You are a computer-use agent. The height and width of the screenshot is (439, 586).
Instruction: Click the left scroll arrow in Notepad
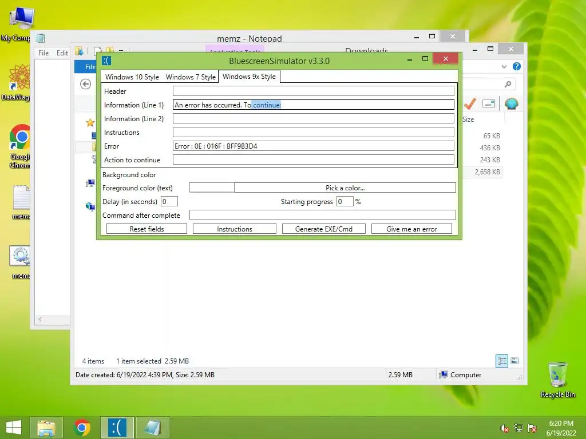40,319
